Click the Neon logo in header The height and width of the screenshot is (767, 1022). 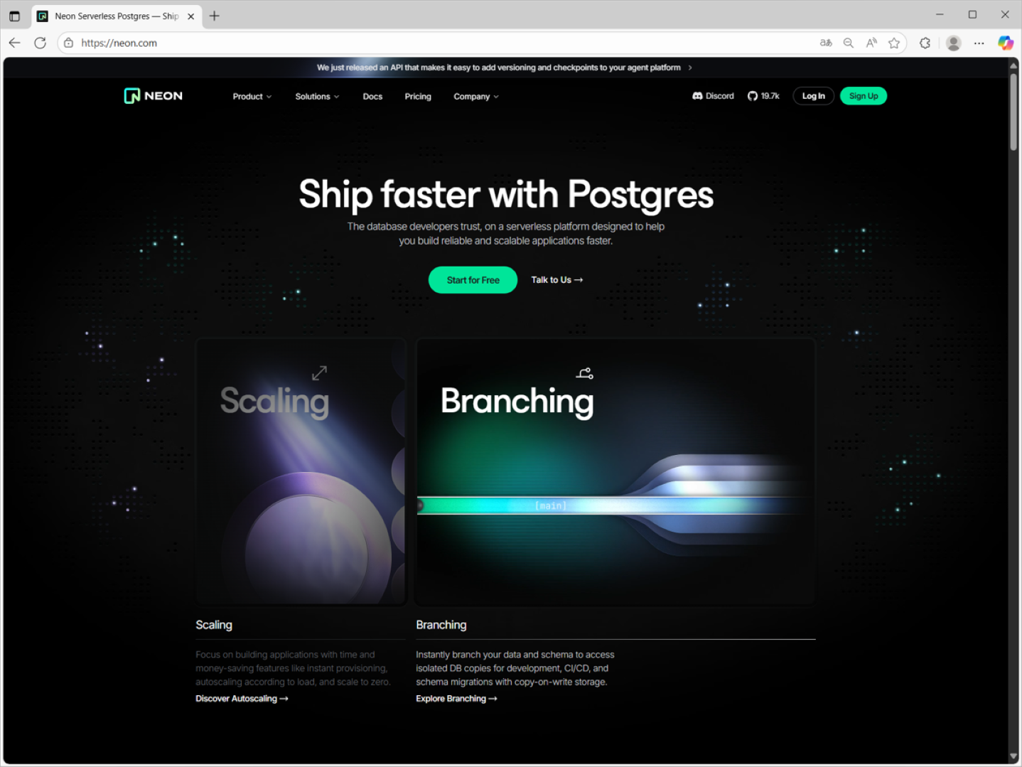pyautogui.click(x=153, y=96)
